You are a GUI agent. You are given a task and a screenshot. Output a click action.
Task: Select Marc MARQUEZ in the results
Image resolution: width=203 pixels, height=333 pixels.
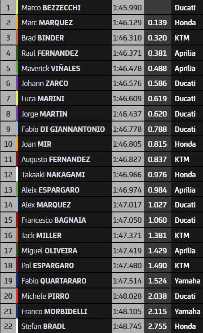(47, 22)
